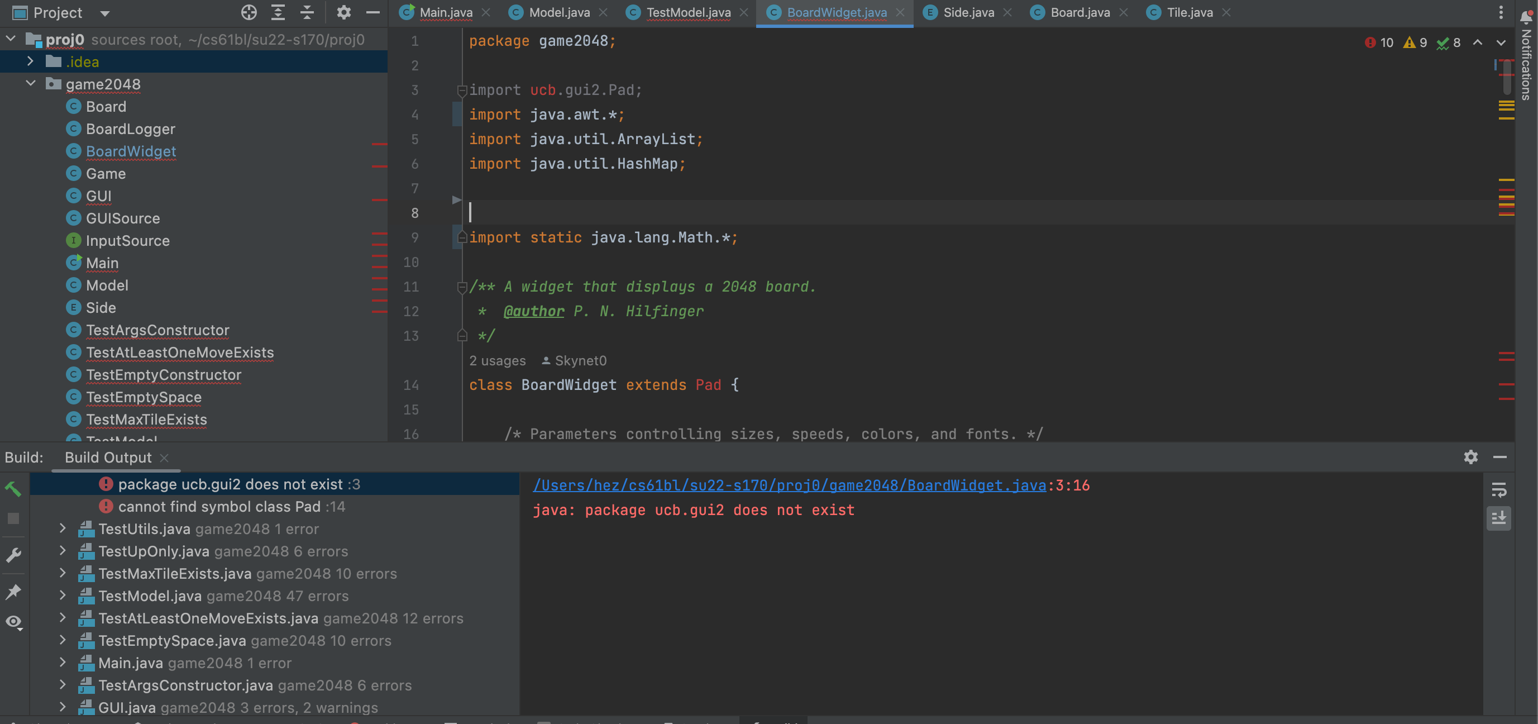Toggle soft-wrap in the build output
This screenshot has width=1538, height=724.
pos(1498,490)
